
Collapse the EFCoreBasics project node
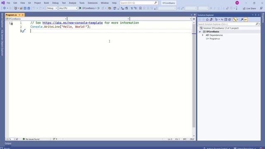200,31
